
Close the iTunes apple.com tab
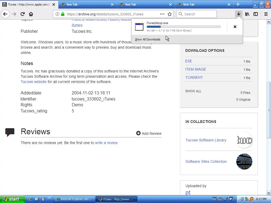tap(54, 4)
